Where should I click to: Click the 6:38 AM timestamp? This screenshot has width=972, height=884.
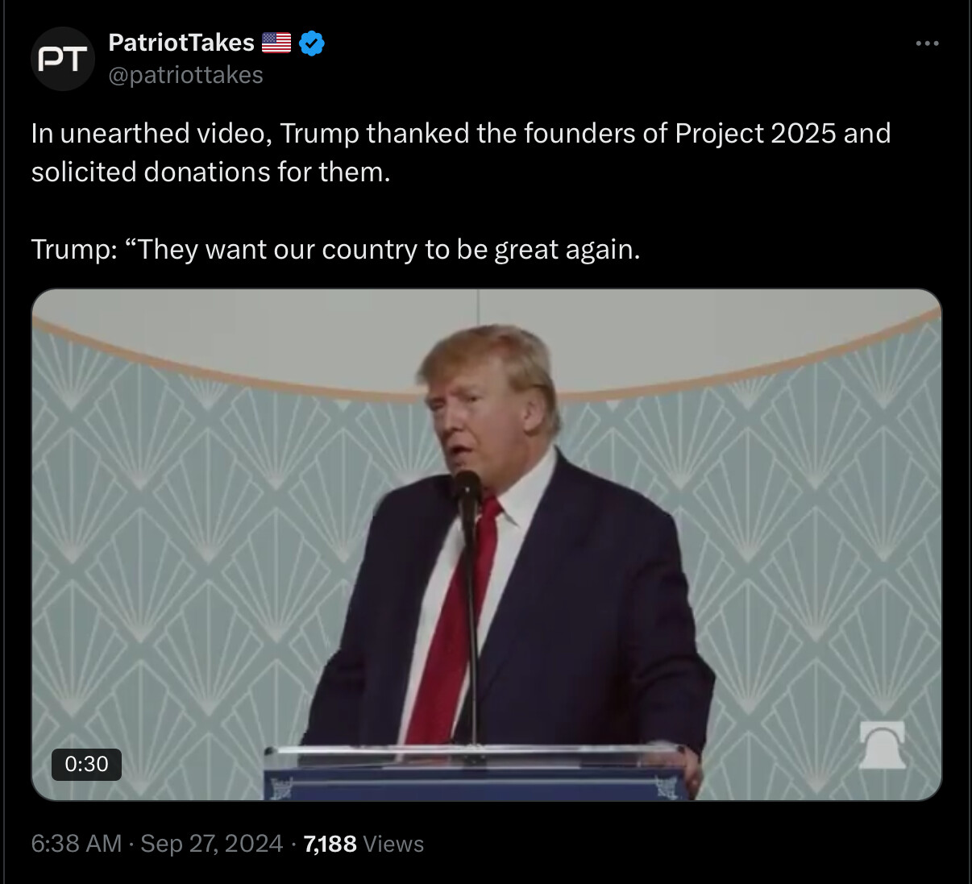click(x=77, y=844)
